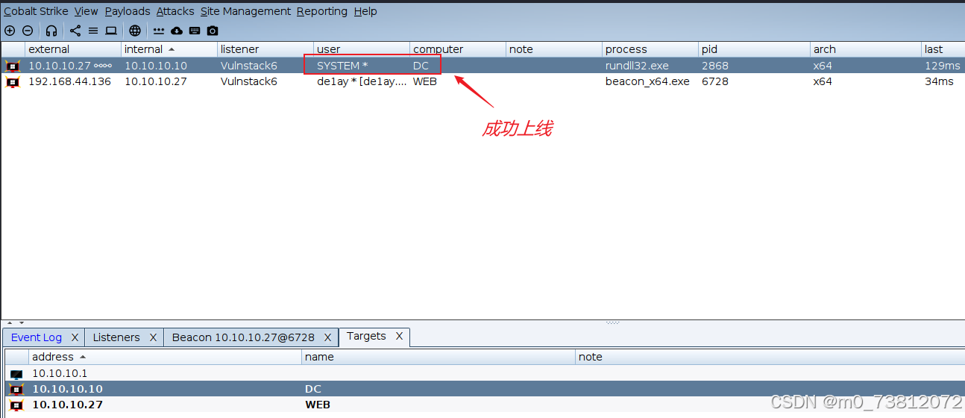
Task: Sort targets by the address column header
Action: [x=166, y=357]
